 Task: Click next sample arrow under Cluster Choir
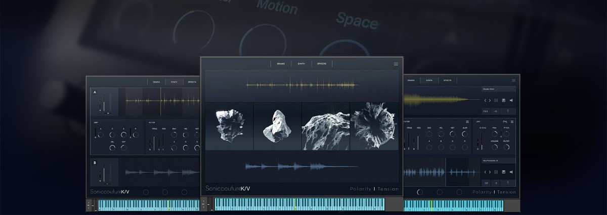[490, 101]
